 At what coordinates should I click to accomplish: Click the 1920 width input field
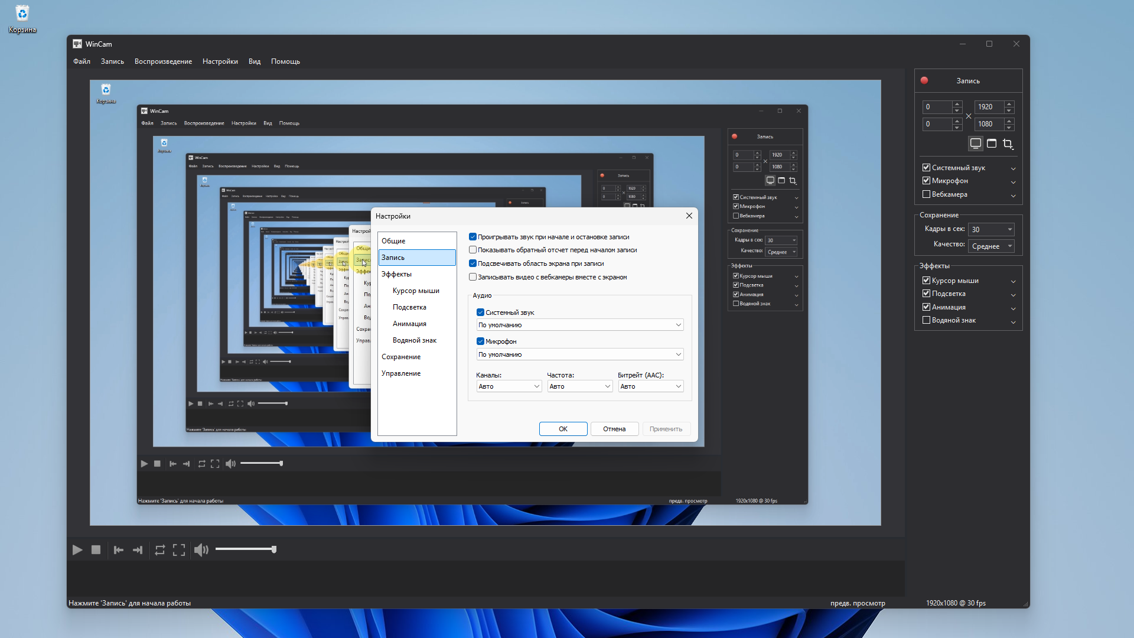(x=989, y=107)
